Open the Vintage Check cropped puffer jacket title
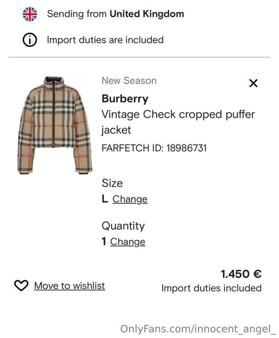 178,122
